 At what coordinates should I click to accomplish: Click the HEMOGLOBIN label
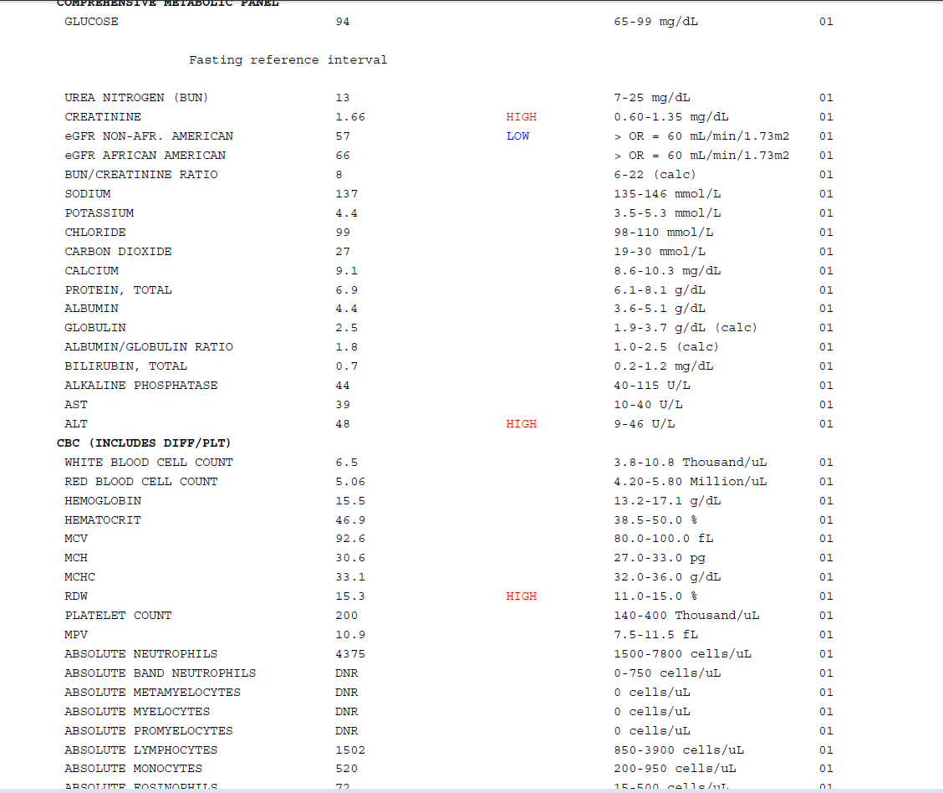coord(103,501)
